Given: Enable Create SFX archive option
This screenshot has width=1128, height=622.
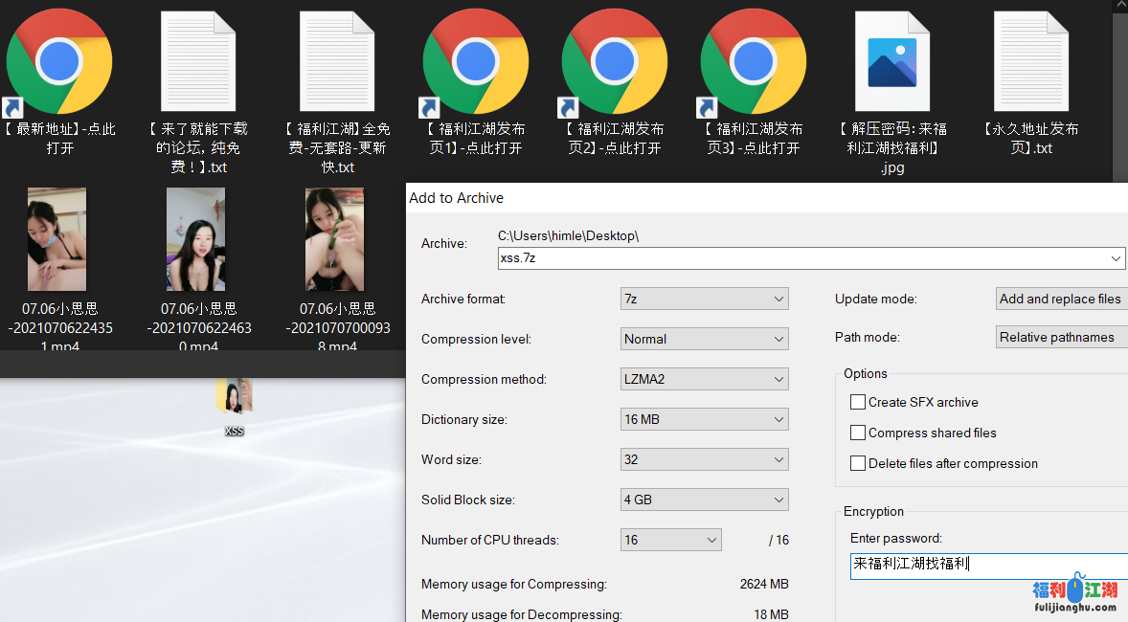Looking at the screenshot, I should tap(858, 402).
